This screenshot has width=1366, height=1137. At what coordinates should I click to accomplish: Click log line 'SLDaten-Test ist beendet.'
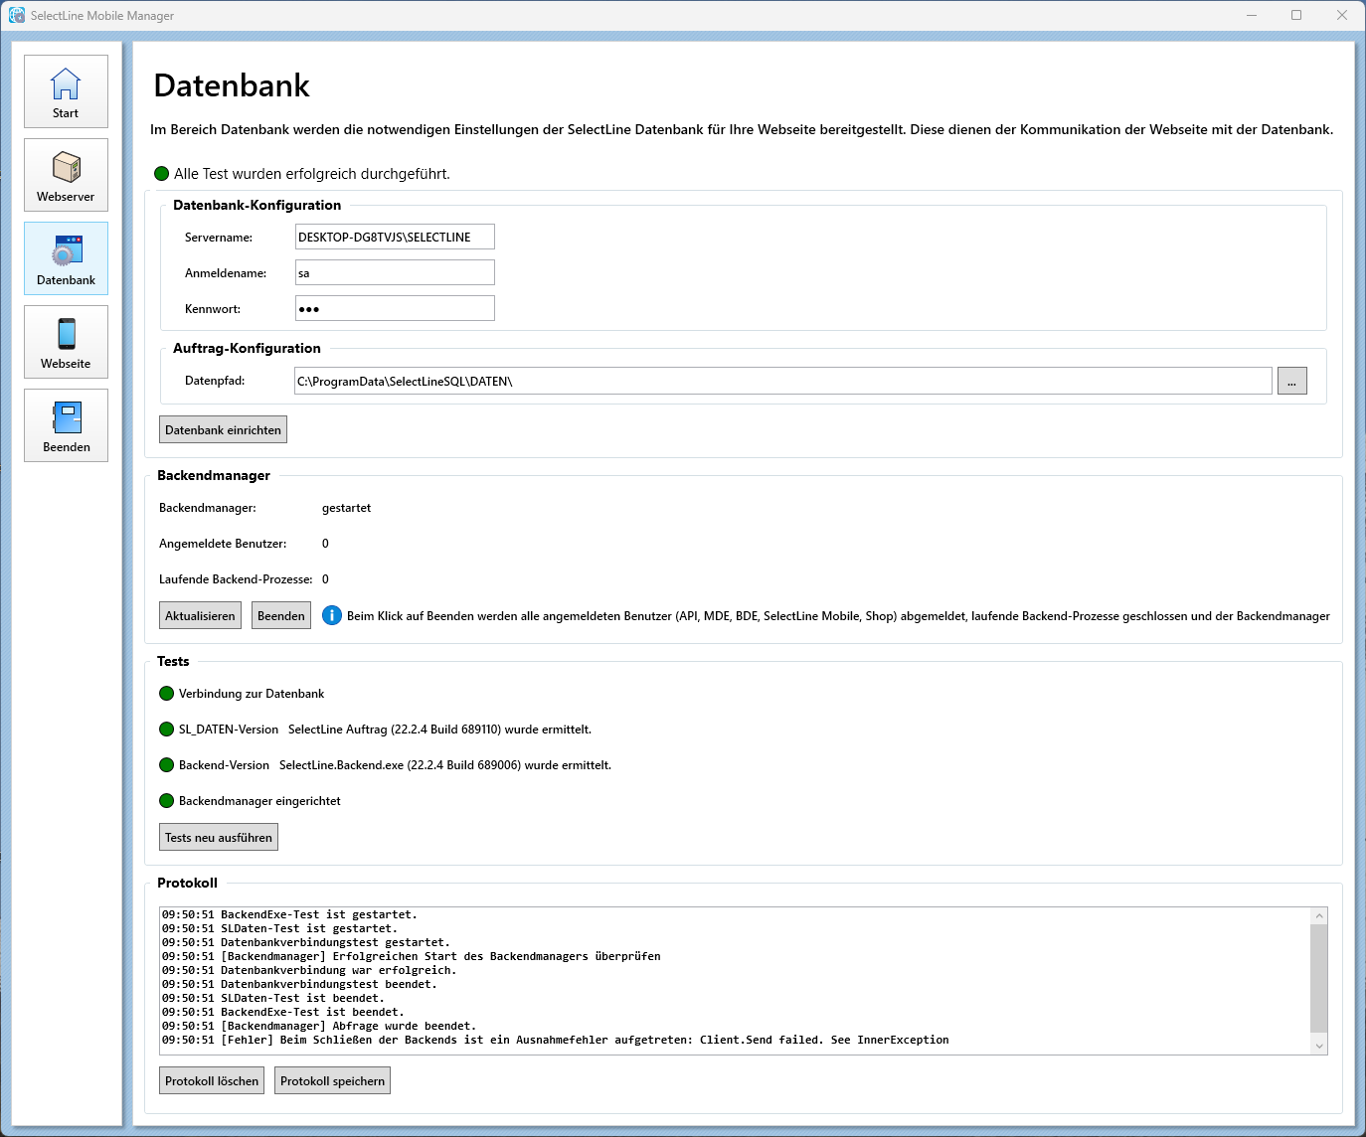272,998
